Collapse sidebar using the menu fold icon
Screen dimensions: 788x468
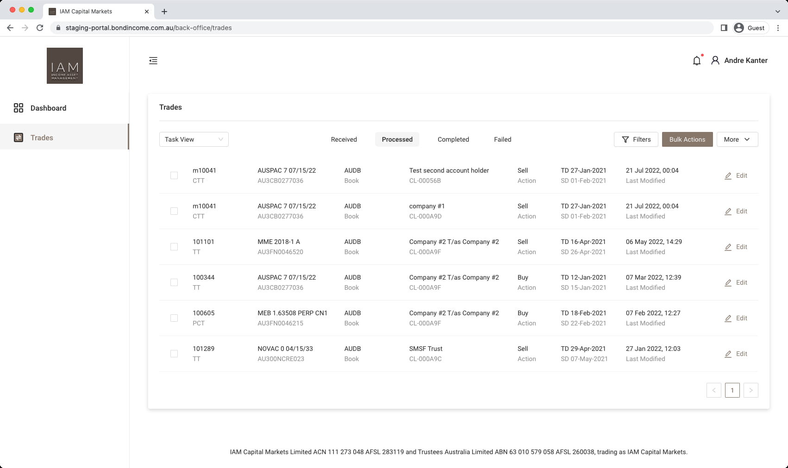point(153,61)
